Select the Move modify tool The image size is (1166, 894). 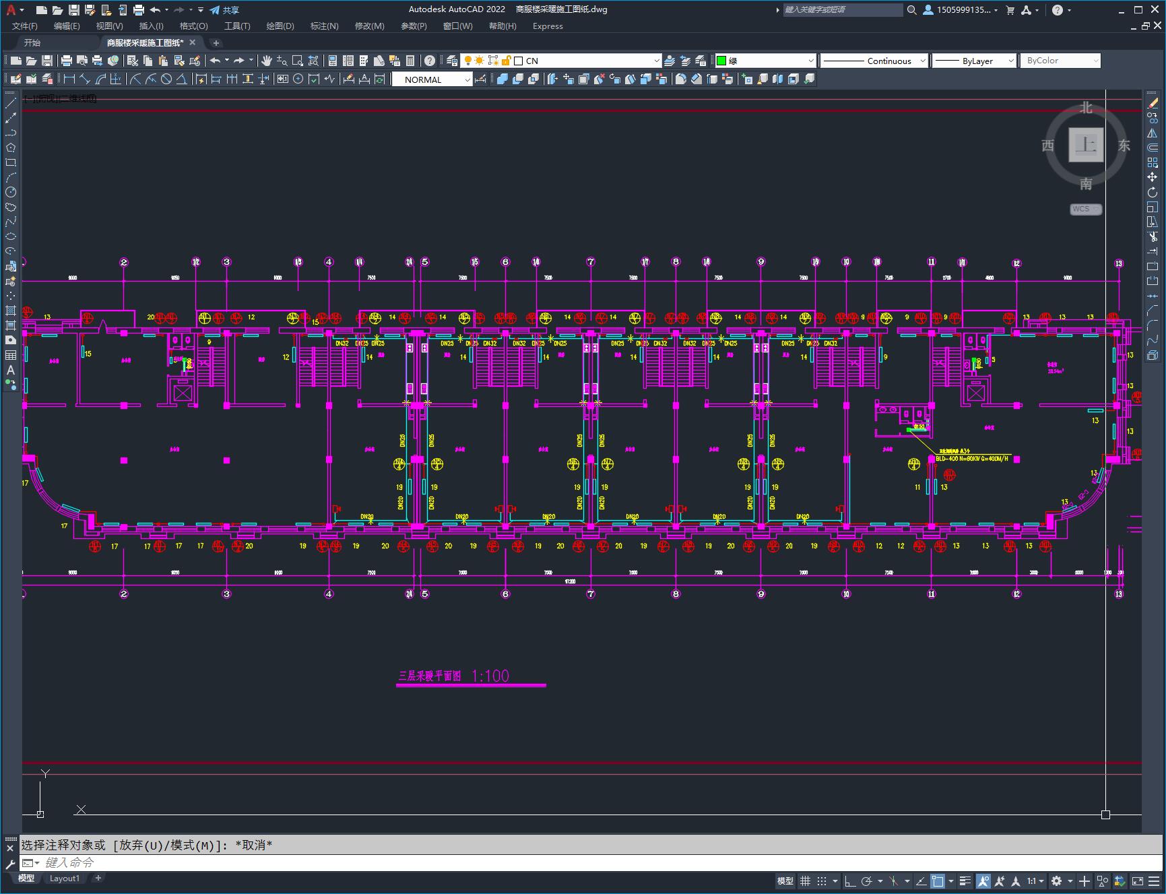[x=1153, y=177]
